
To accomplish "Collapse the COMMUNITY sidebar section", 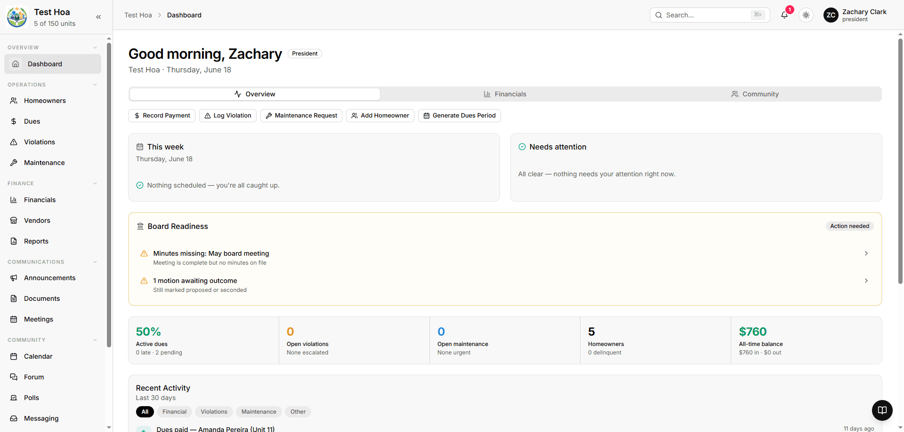I will tap(95, 340).
